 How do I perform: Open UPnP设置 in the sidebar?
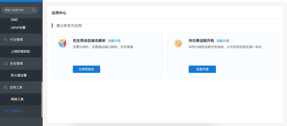point(18,28)
